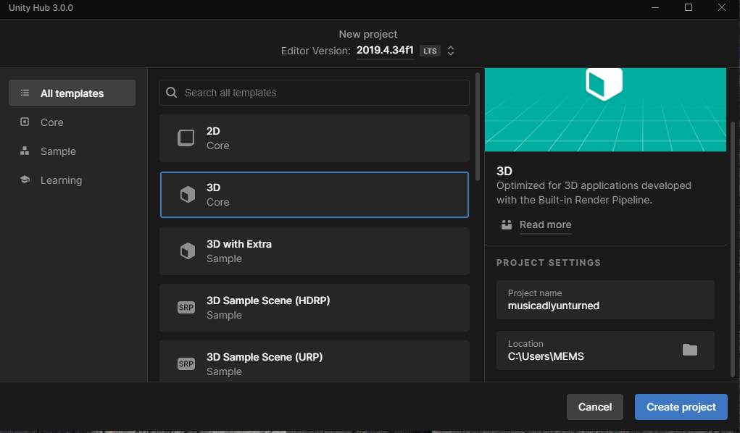The height and width of the screenshot is (433, 740).
Task: Open the Editor Version selector arrows
Action: click(451, 51)
